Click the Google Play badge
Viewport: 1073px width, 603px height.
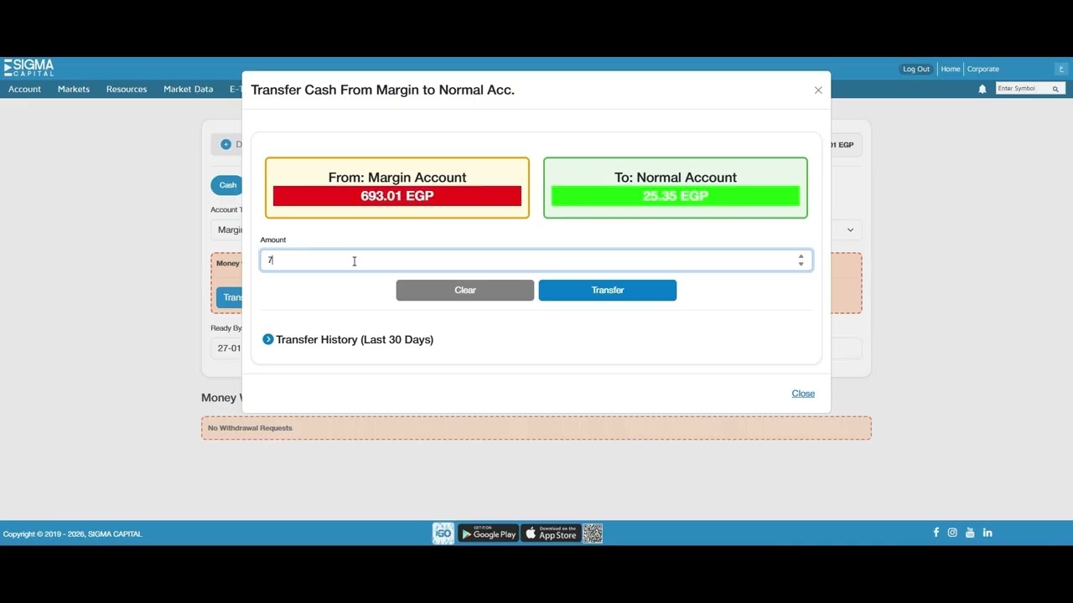point(488,533)
